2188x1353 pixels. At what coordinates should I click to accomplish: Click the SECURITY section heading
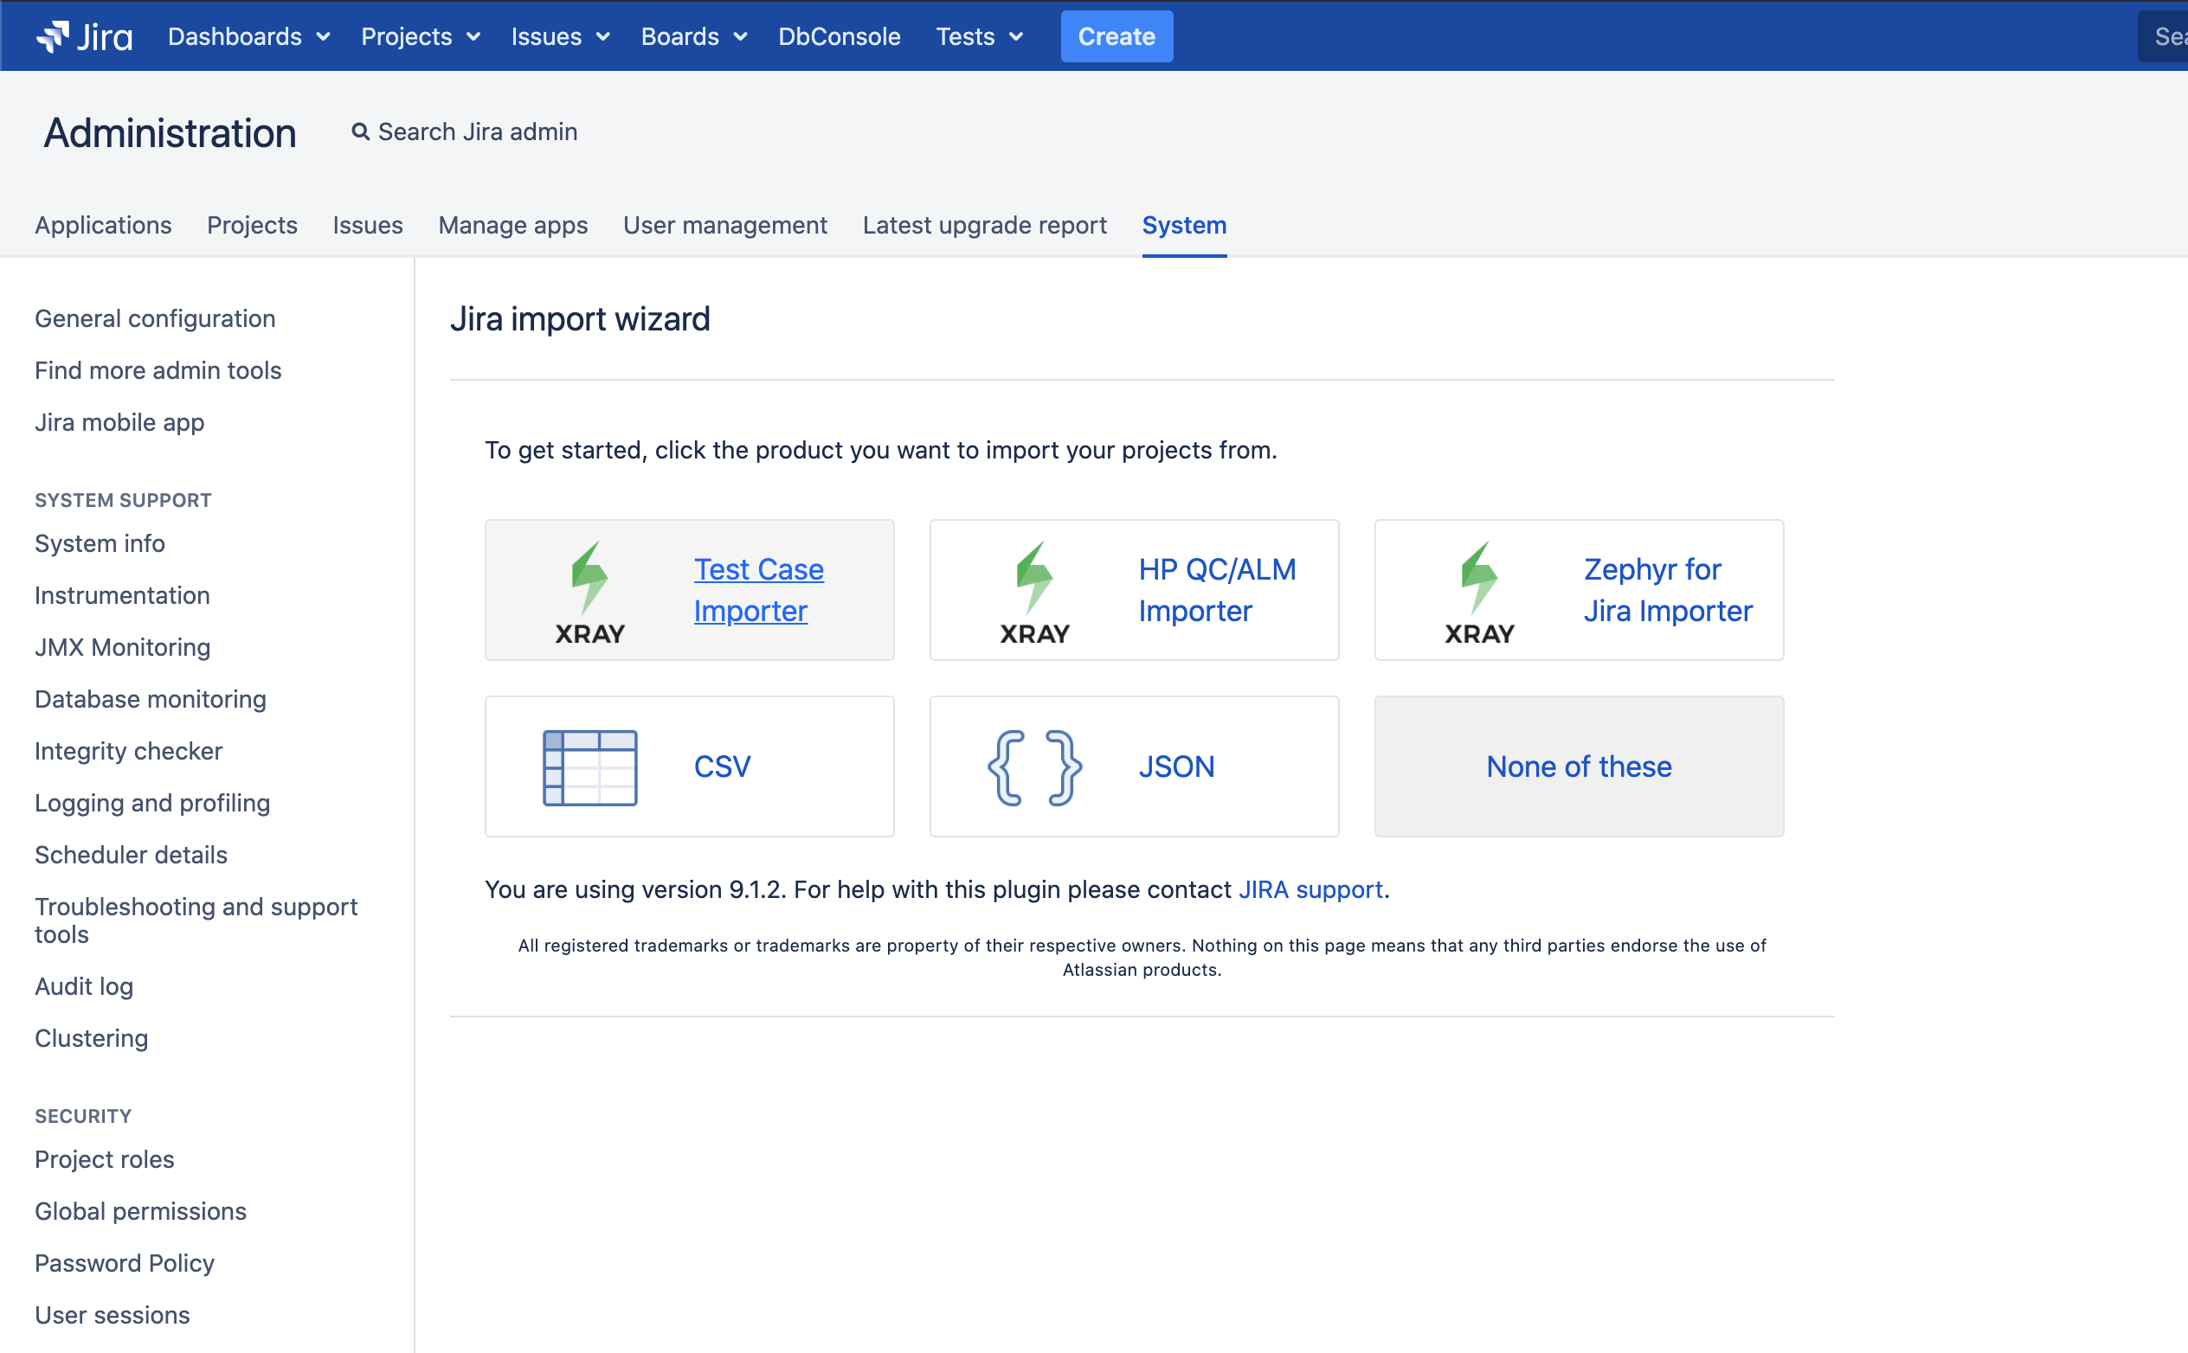[83, 1116]
